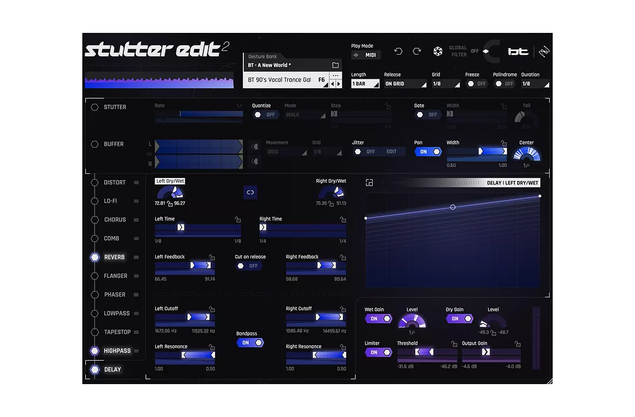Click the EDIT button next to Jitter
Image resolution: width=635 pixels, height=417 pixels.
(x=392, y=151)
